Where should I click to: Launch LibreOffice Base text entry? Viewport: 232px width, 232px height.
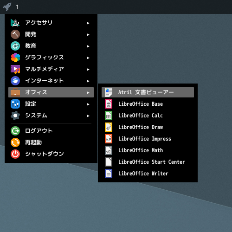(141, 104)
